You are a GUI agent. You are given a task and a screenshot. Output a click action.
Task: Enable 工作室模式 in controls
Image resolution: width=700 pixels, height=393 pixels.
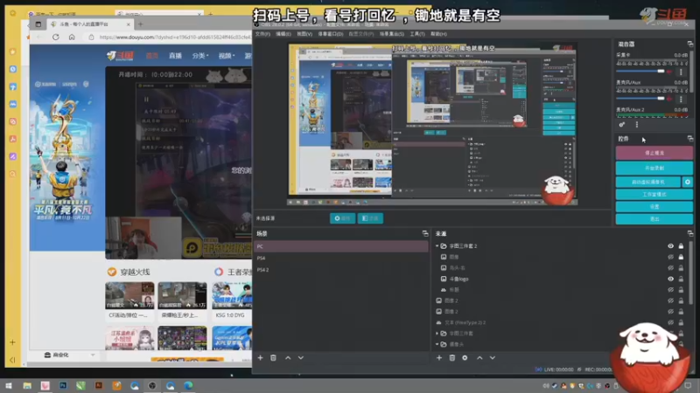pyautogui.click(x=654, y=194)
